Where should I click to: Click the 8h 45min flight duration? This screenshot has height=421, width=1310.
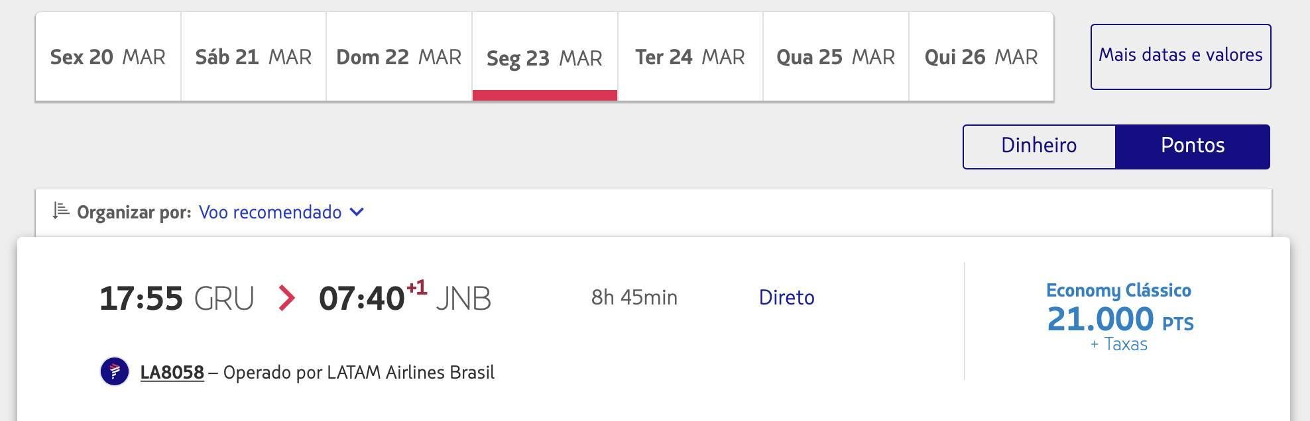(x=634, y=297)
